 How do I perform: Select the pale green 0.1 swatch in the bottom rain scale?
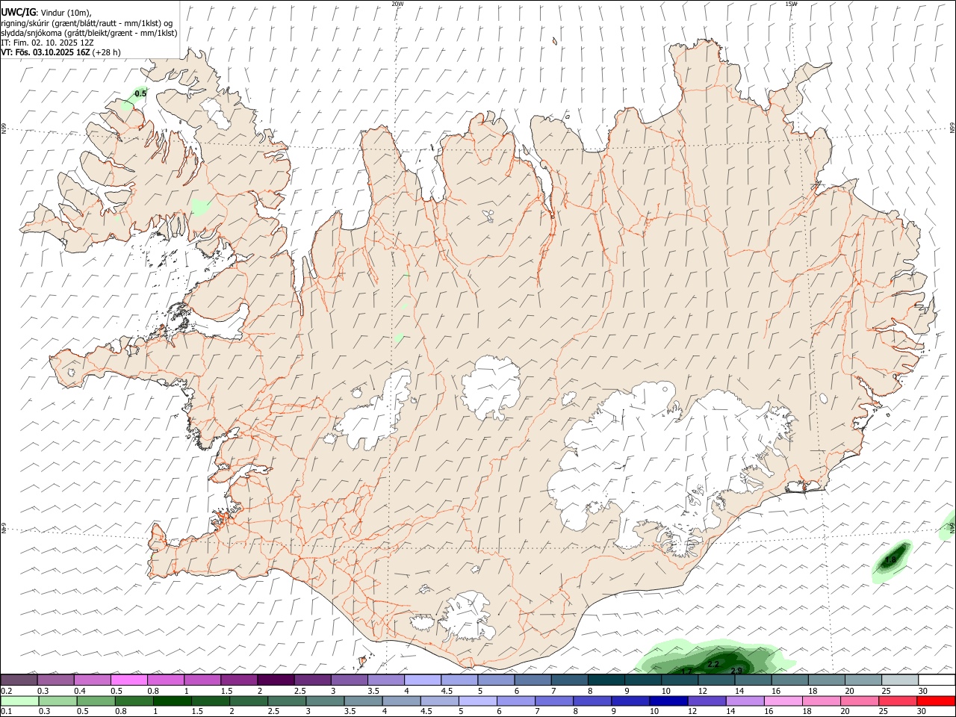tap(19, 701)
